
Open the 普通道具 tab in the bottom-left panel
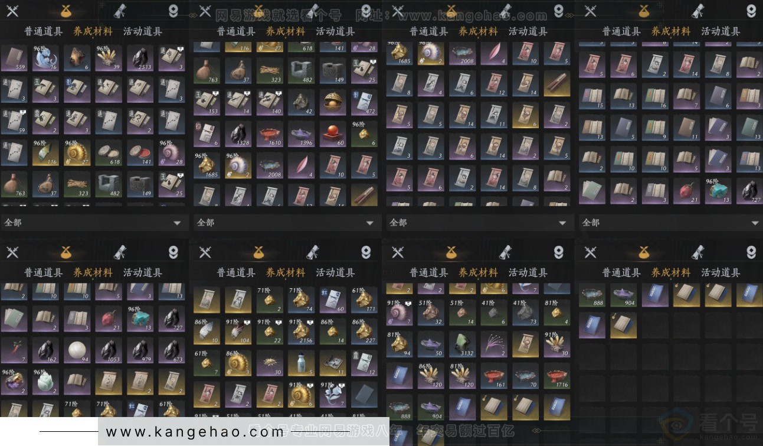pos(43,272)
